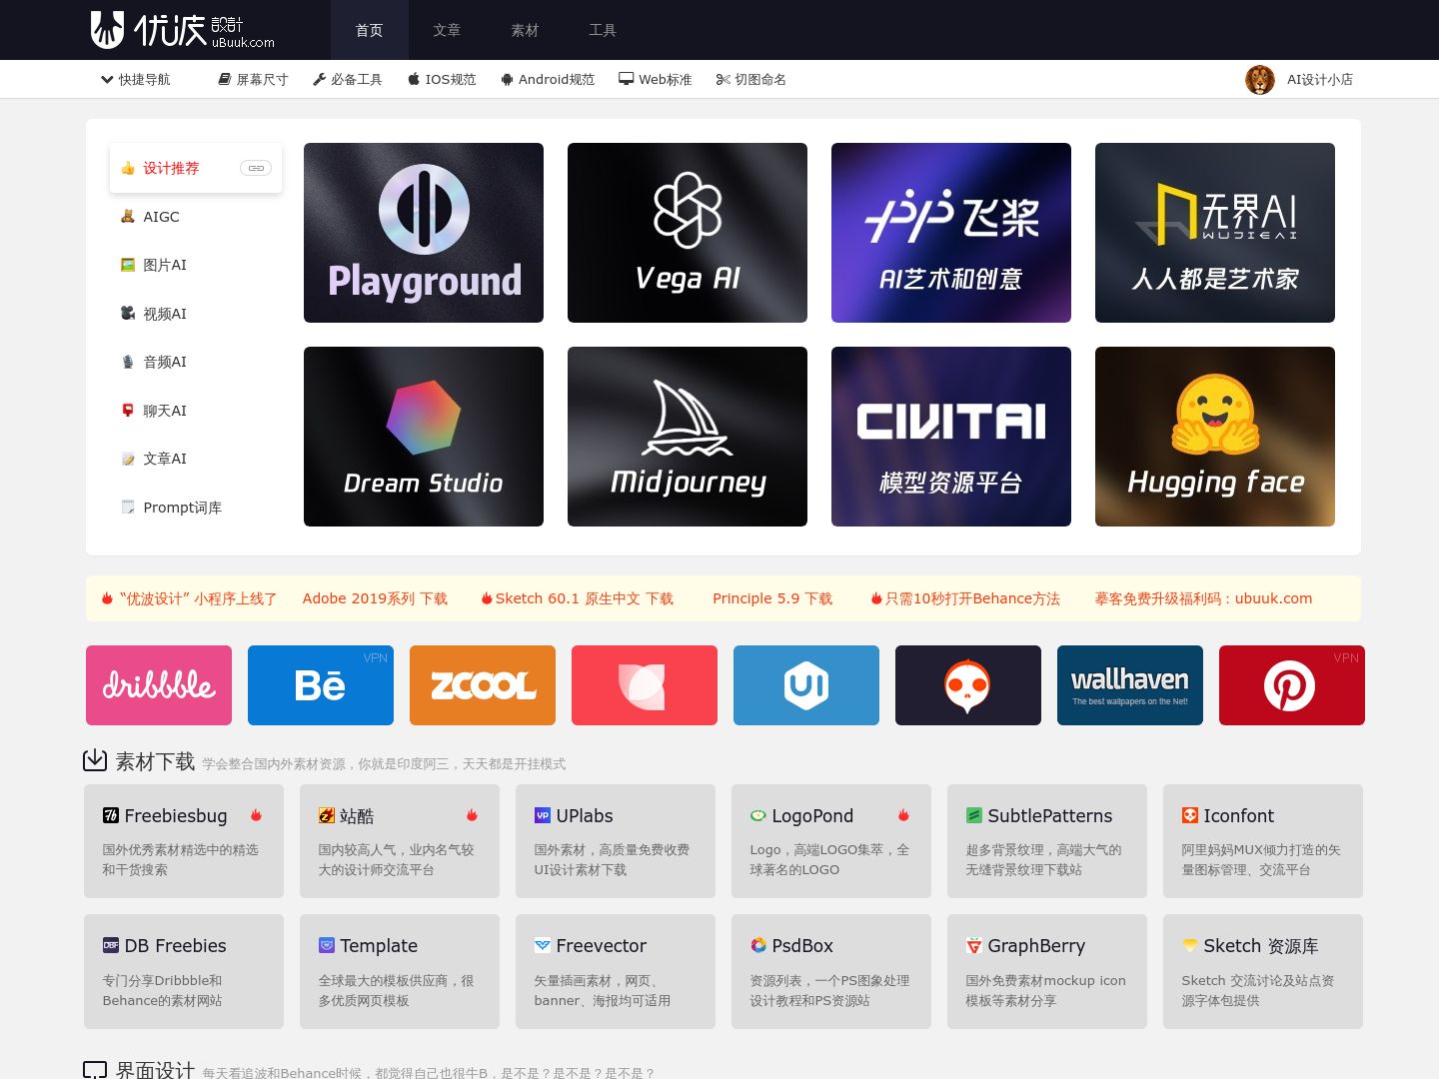Viewport: 1439px width, 1079px height.
Task: Select Prompt词库 sidebar category
Action: pos(196,508)
